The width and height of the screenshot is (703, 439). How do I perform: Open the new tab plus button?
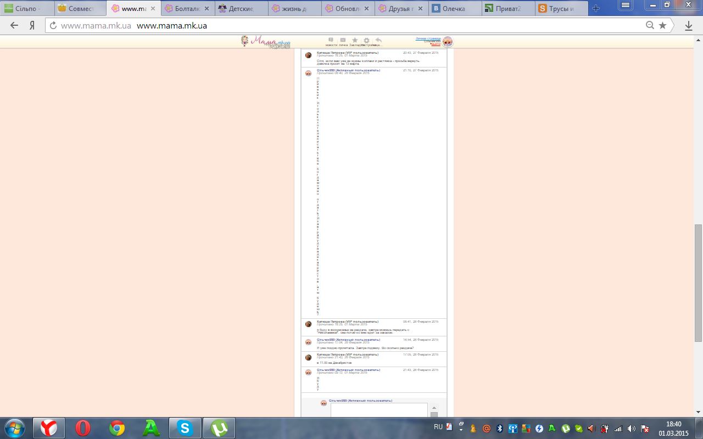pyautogui.click(x=596, y=8)
